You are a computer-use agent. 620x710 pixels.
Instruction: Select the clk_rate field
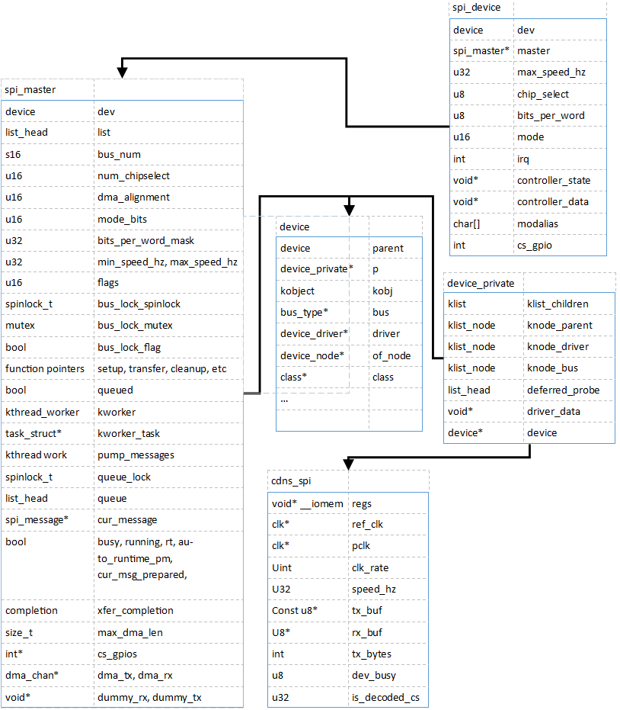tap(370, 567)
